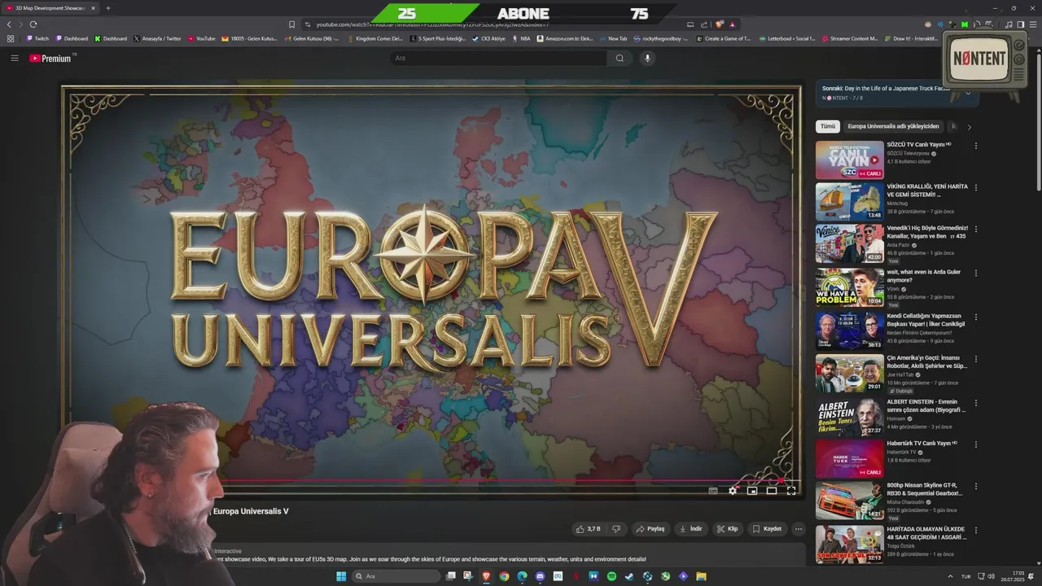Enter fullscreen on the video player
The image size is (1042, 586).
click(791, 490)
